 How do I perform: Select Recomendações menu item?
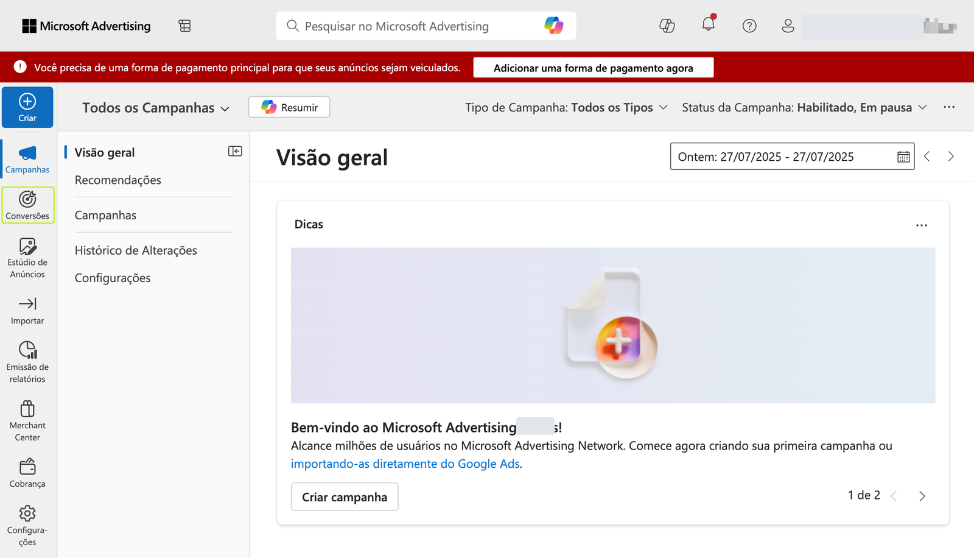tap(118, 180)
